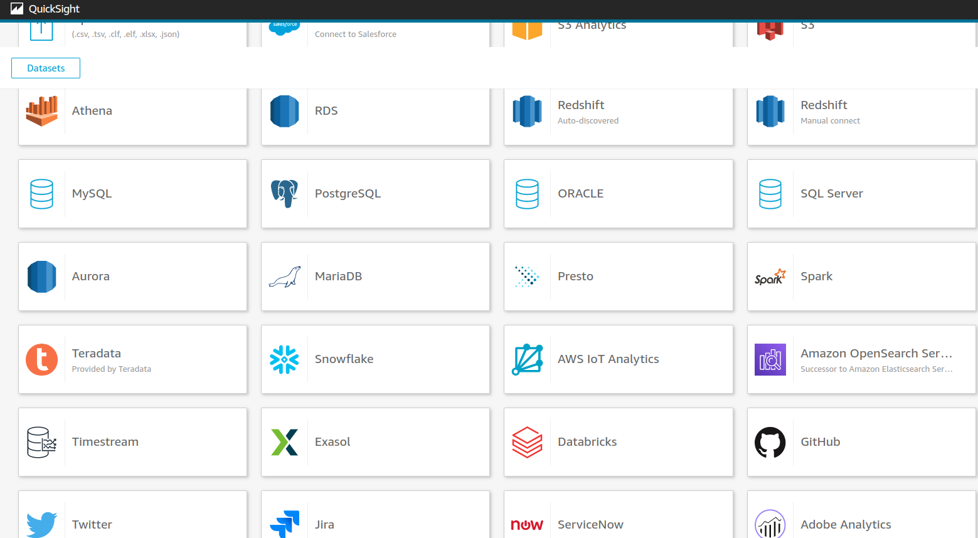This screenshot has height=538, width=978.
Task: Select the MySQL database icon
Action: (42, 194)
